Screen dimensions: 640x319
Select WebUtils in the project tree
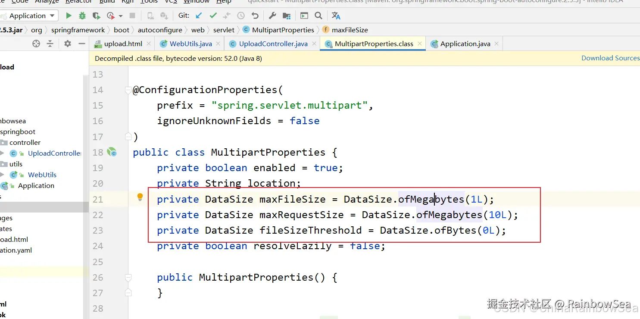pyautogui.click(x=42, y=175)
